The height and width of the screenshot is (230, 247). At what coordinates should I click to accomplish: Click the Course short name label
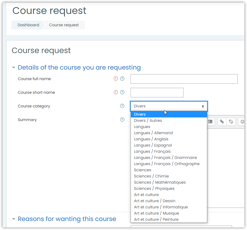click(x=36, y=92)
